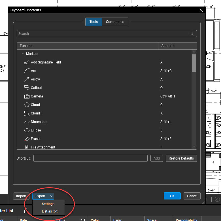Select the Cloud+ tool icon
This screenshot has height=221, width=221.
point(27,113)
